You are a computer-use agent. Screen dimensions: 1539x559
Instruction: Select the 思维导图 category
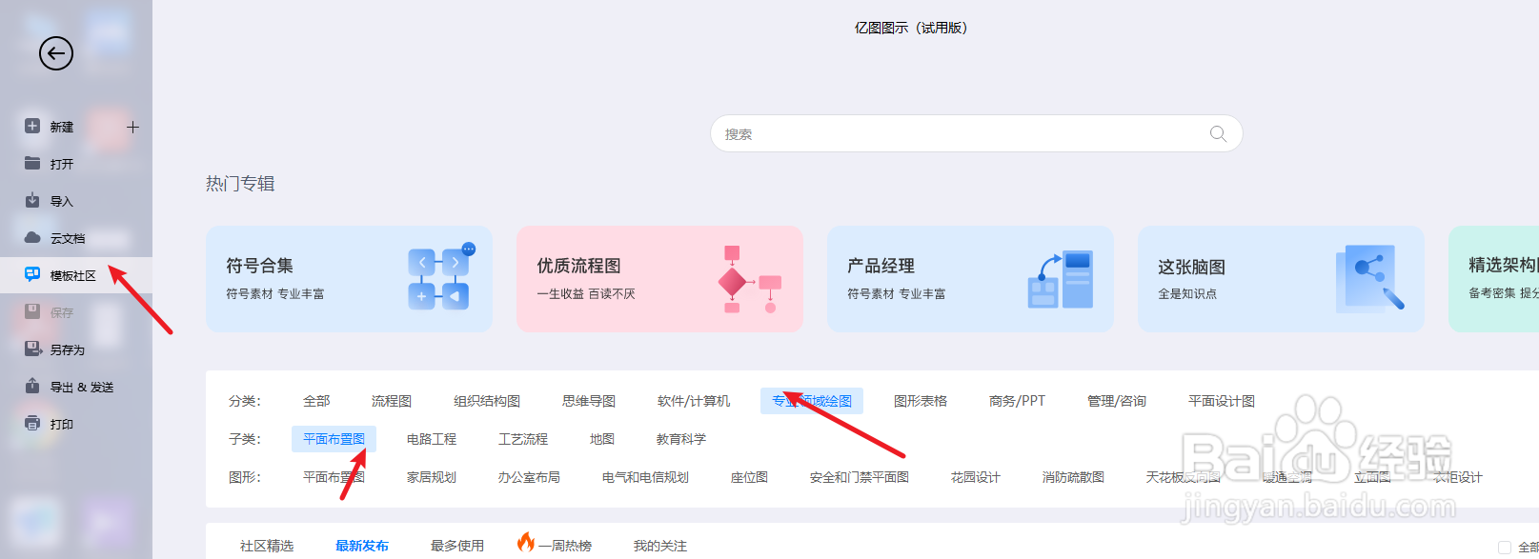pos(589,401)
